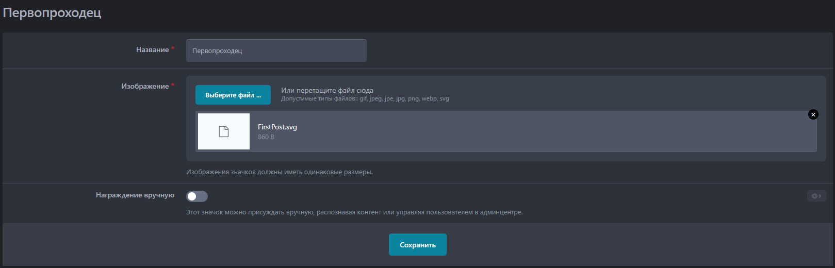Click the manual award description text
835x268 pixels.
tap(354, 212)
